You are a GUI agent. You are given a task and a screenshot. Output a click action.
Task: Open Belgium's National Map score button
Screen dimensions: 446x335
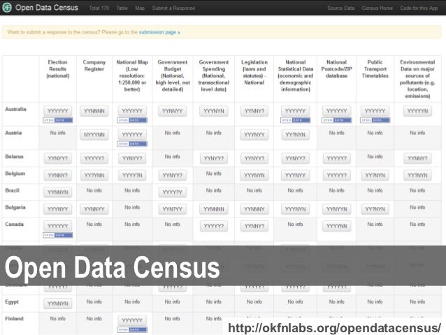coord(132,176)
